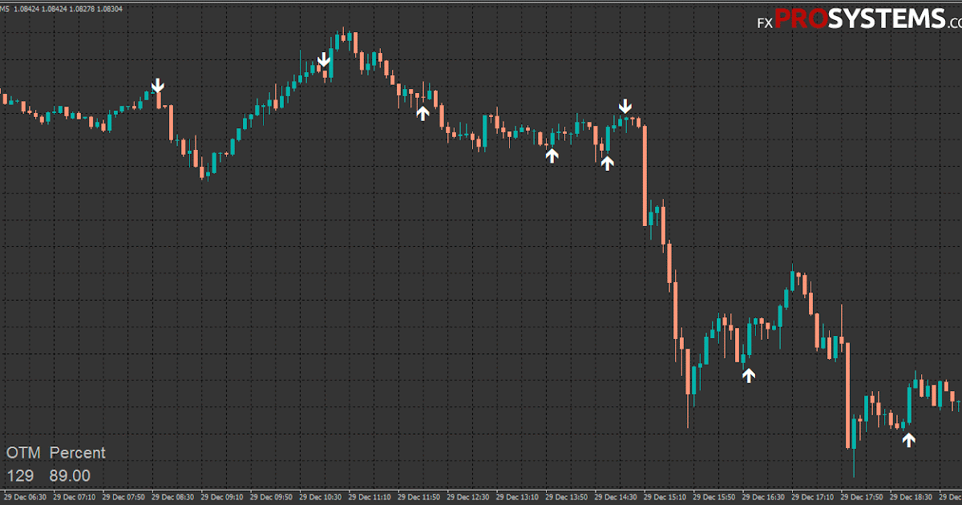Click the long bearish candle around 15:10
This screenshot has height=505, width=962.
click(645, 175)
